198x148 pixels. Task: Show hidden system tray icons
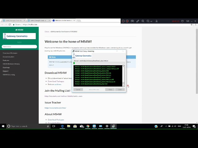(166, 126)
